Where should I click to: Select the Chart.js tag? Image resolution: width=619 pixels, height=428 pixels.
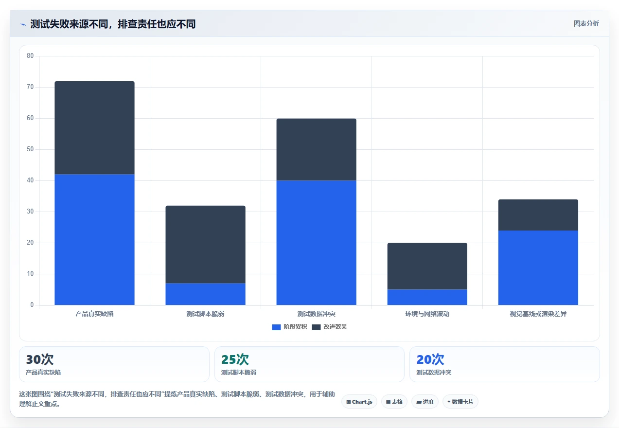click(x=359, y=402)
